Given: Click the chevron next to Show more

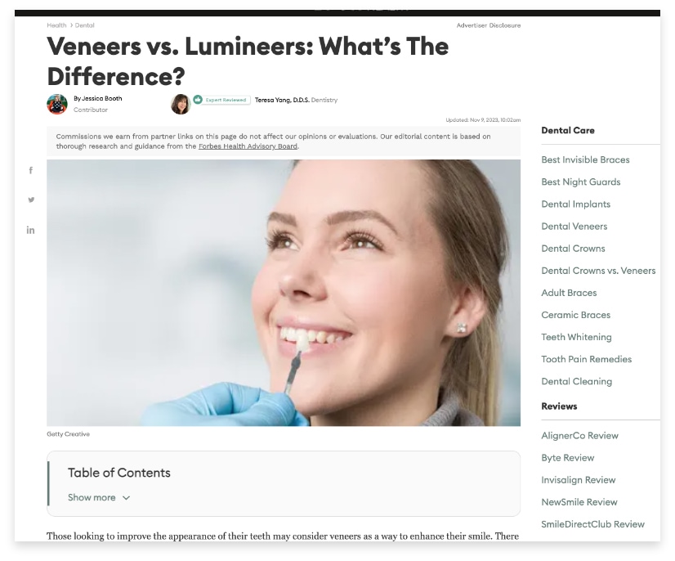Looking at the screenshot, I should click(126, 498).
